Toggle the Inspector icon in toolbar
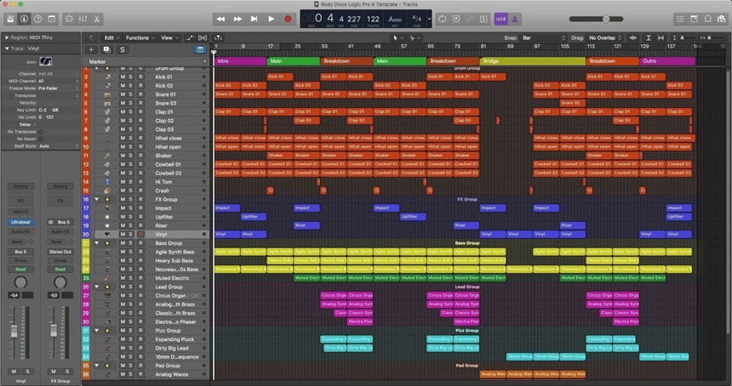Image resolution: width=732 pixels, height=386 pixels. 24,19
